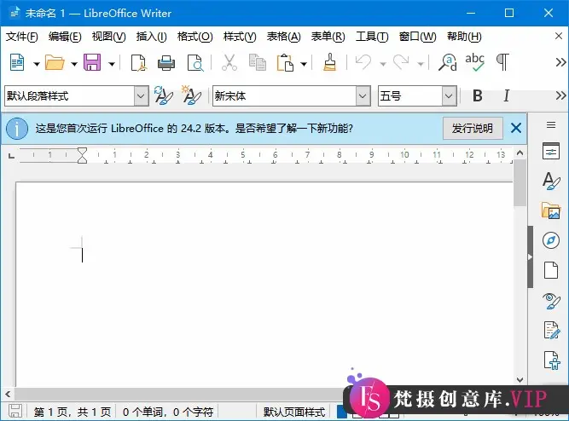The height and width of the screenshot is (421, 569).
Task: Open the sidebar Style Inspector deck
Action: click(x=551, y=301)
